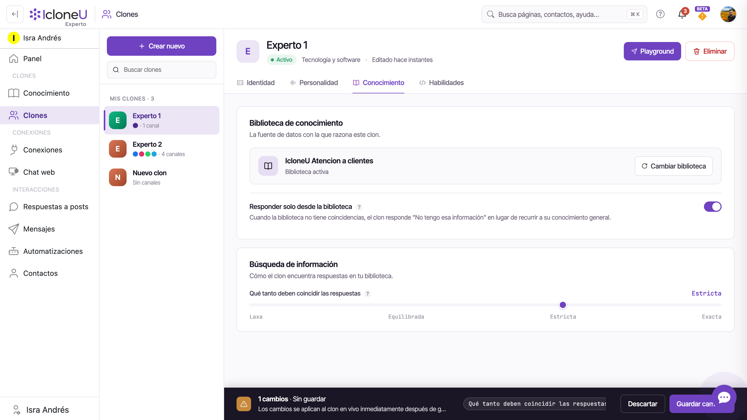Open the user profile avatar
The height and width of the screenshot is (420, 747).
pyautogui.click(x=728, y=14)
